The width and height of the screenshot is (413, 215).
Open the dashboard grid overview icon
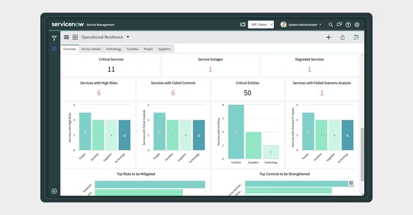tap(75, 37)
